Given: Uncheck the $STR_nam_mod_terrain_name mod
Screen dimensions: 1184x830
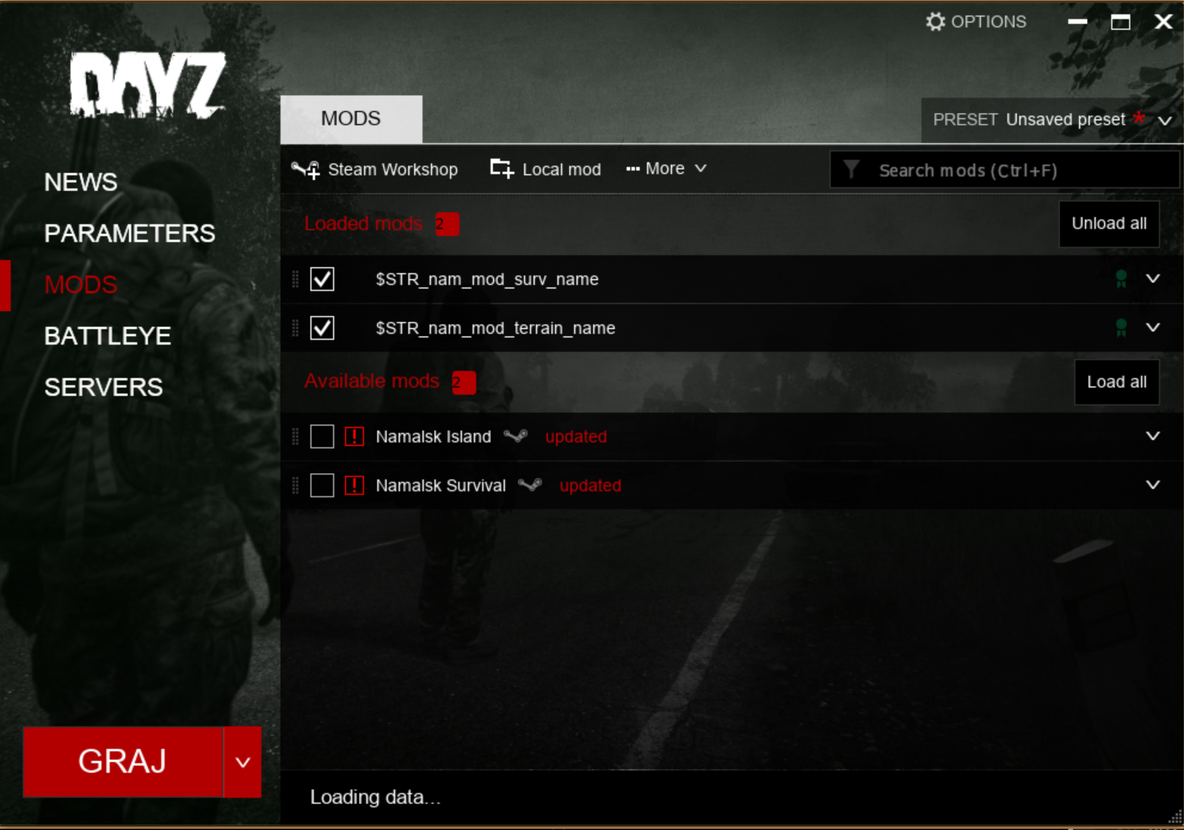Looking at the screenshot, I should (x=322, y=328).
